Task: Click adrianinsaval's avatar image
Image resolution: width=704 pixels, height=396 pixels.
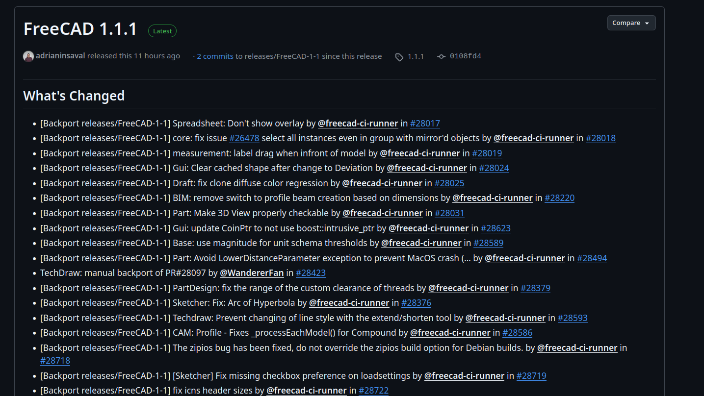Action: [x=28, y=56]
